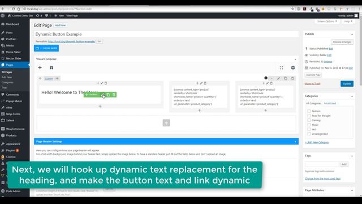Screen dimensions: 362x204
Task: Toggle the row collapse arrow
Action: pos(271,78)
